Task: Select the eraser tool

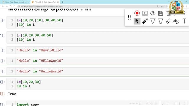Action: [168, 21]
